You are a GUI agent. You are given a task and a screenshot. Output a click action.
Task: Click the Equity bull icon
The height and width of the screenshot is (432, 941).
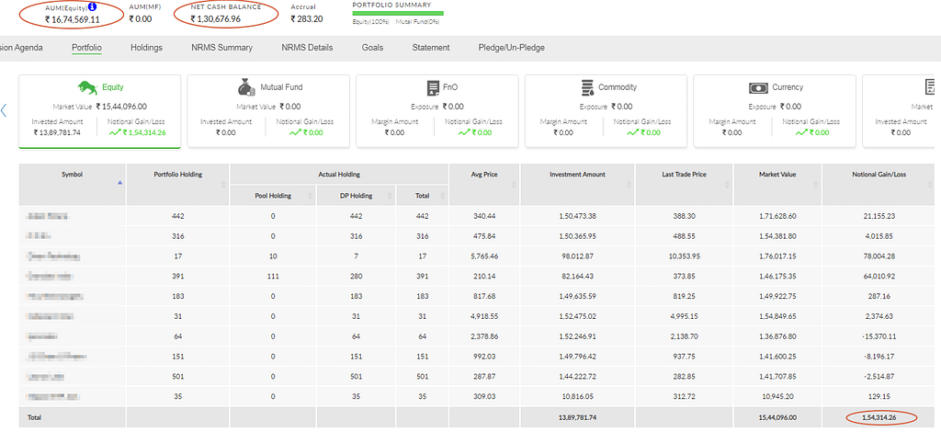[x=88, y=87]
